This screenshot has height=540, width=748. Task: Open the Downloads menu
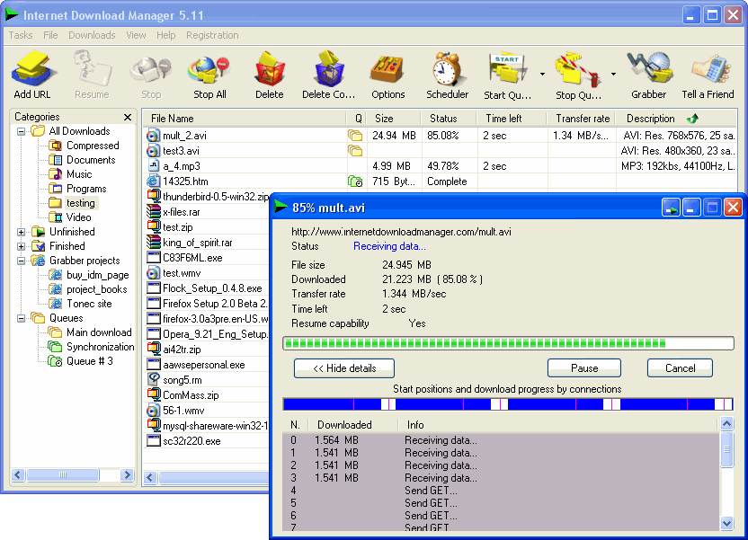(x=92, y=35)
